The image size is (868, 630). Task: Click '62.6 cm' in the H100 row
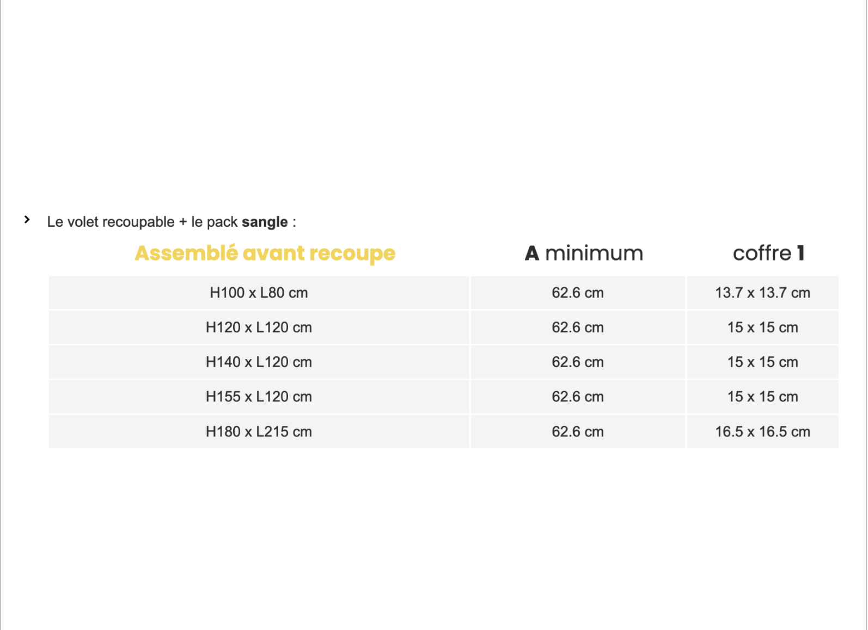(578, 293)
